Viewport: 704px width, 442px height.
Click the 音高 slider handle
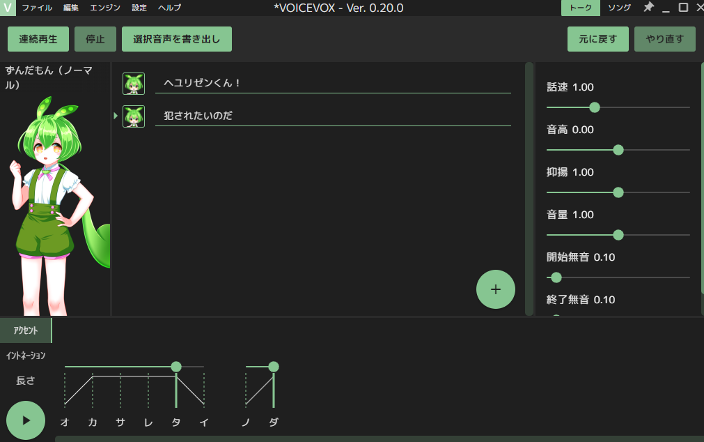618,150
